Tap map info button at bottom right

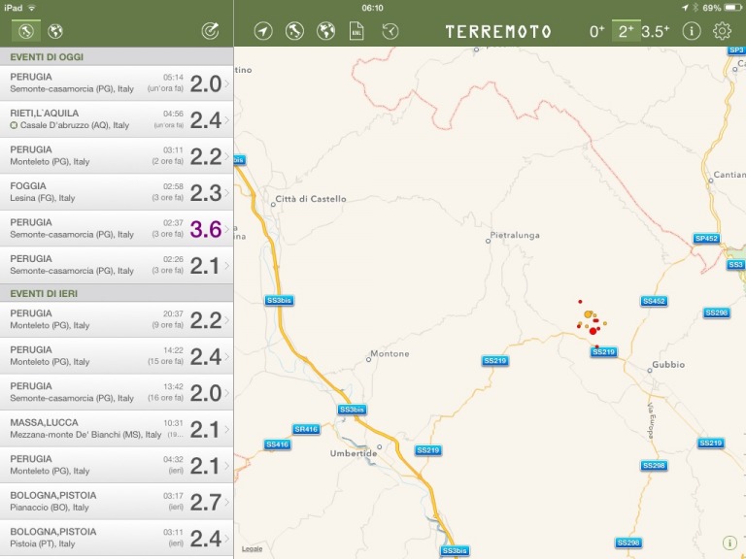coord(729,543)
